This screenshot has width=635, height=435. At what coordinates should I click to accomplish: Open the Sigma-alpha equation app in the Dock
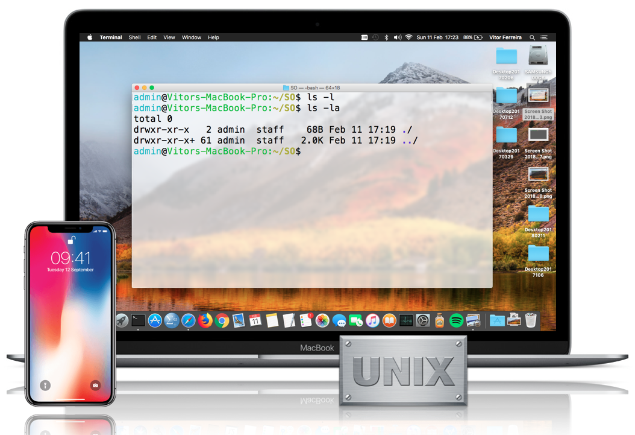pos(172,321)
